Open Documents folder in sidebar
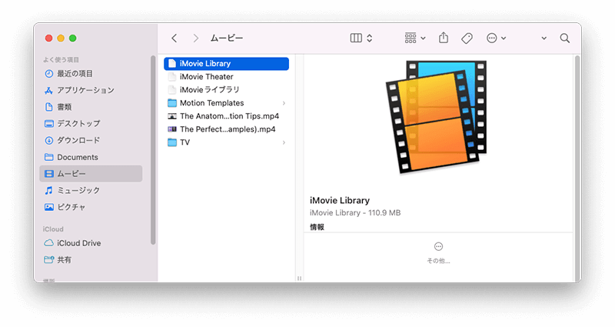This screenshot has width=615, height=327. [x=91, y=157]
